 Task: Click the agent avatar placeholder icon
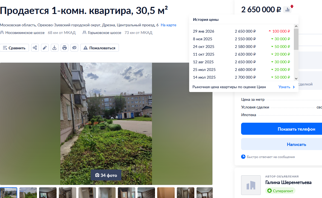coord(251,185)
